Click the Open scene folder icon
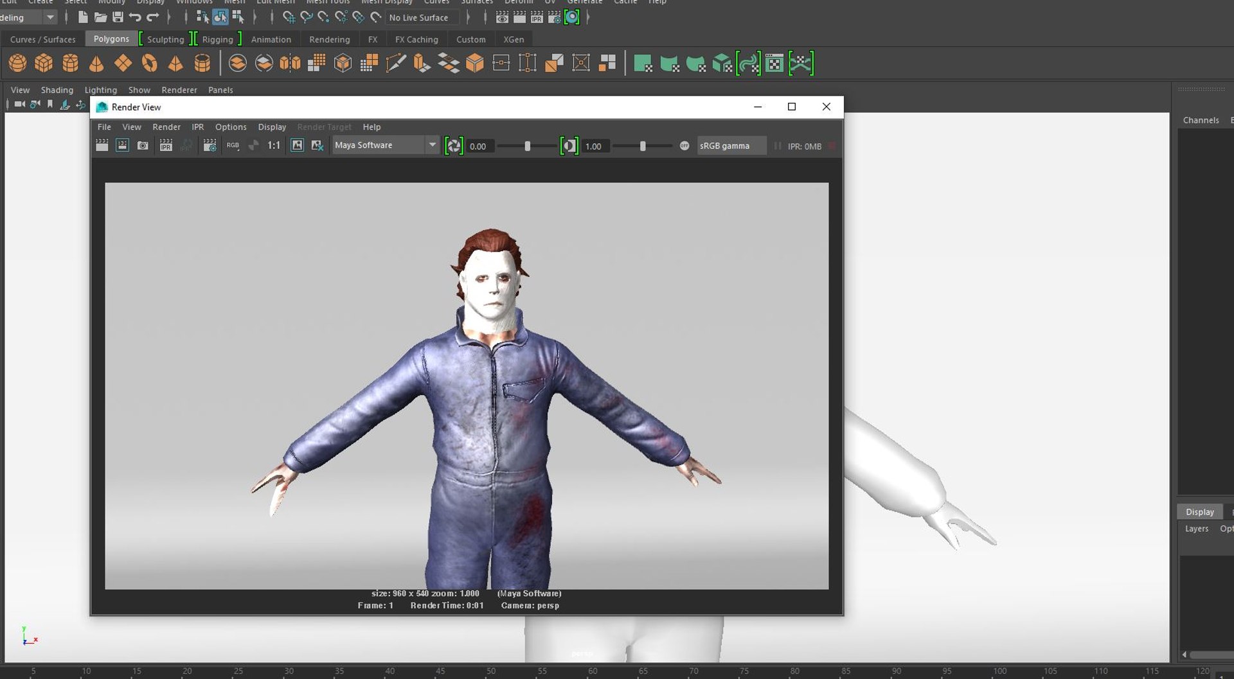This screenshot has width=1234, height=679. (100, 17)
